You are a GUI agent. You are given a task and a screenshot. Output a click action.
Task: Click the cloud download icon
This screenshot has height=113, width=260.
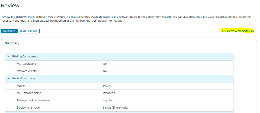tap(224, 31)
